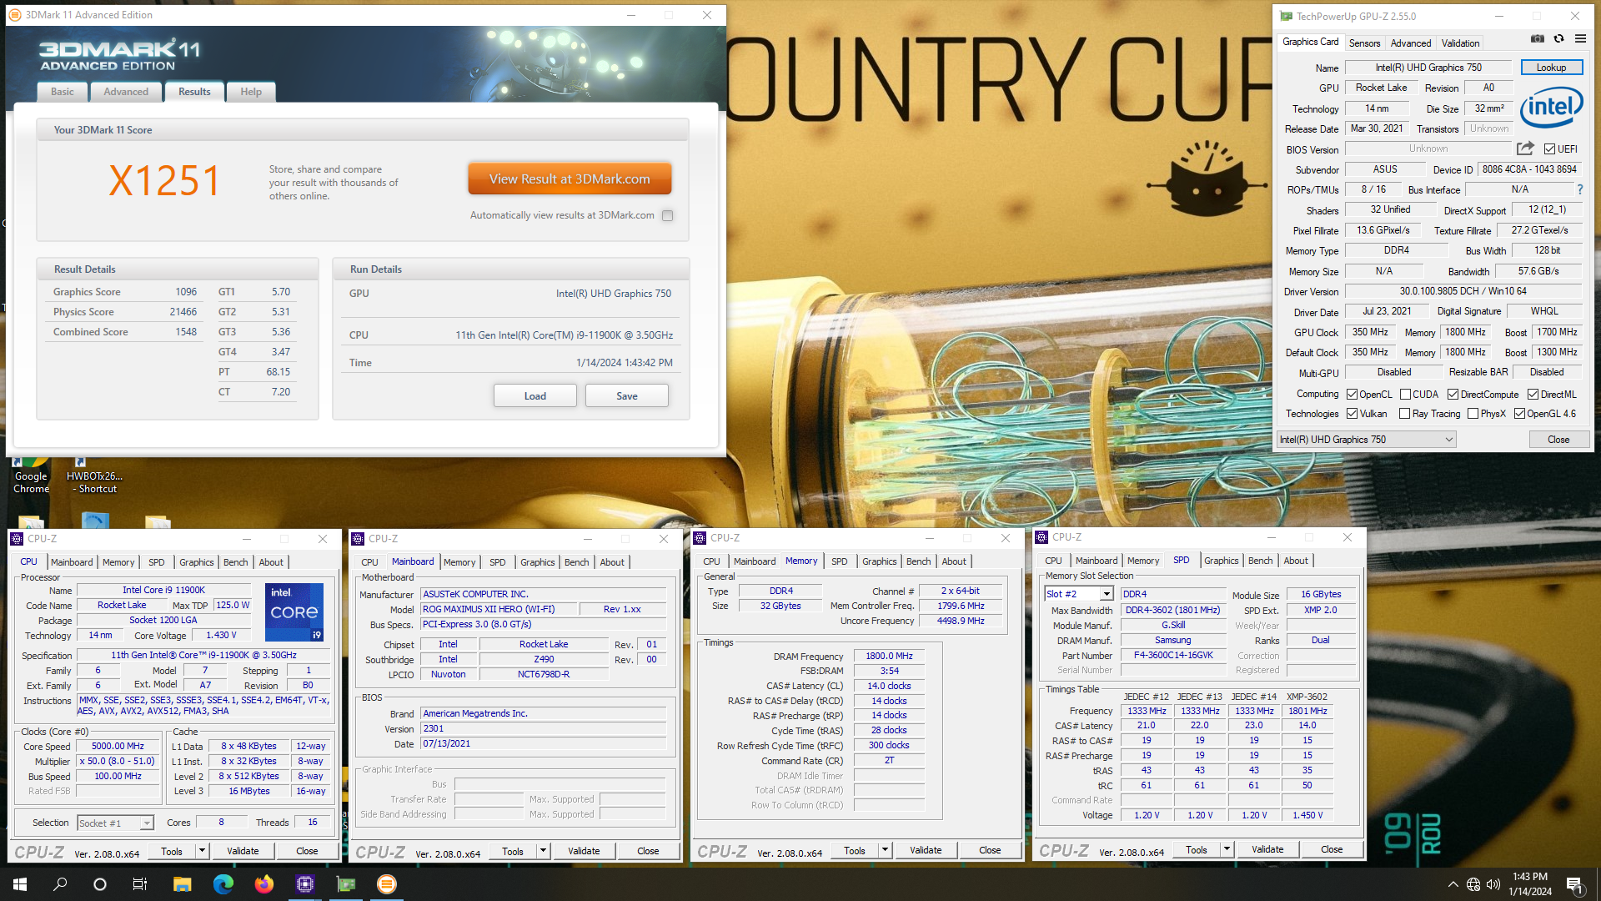Open network settings in the system tray
Viewport: 1601px width, 901px height.
coord(1473,884)
